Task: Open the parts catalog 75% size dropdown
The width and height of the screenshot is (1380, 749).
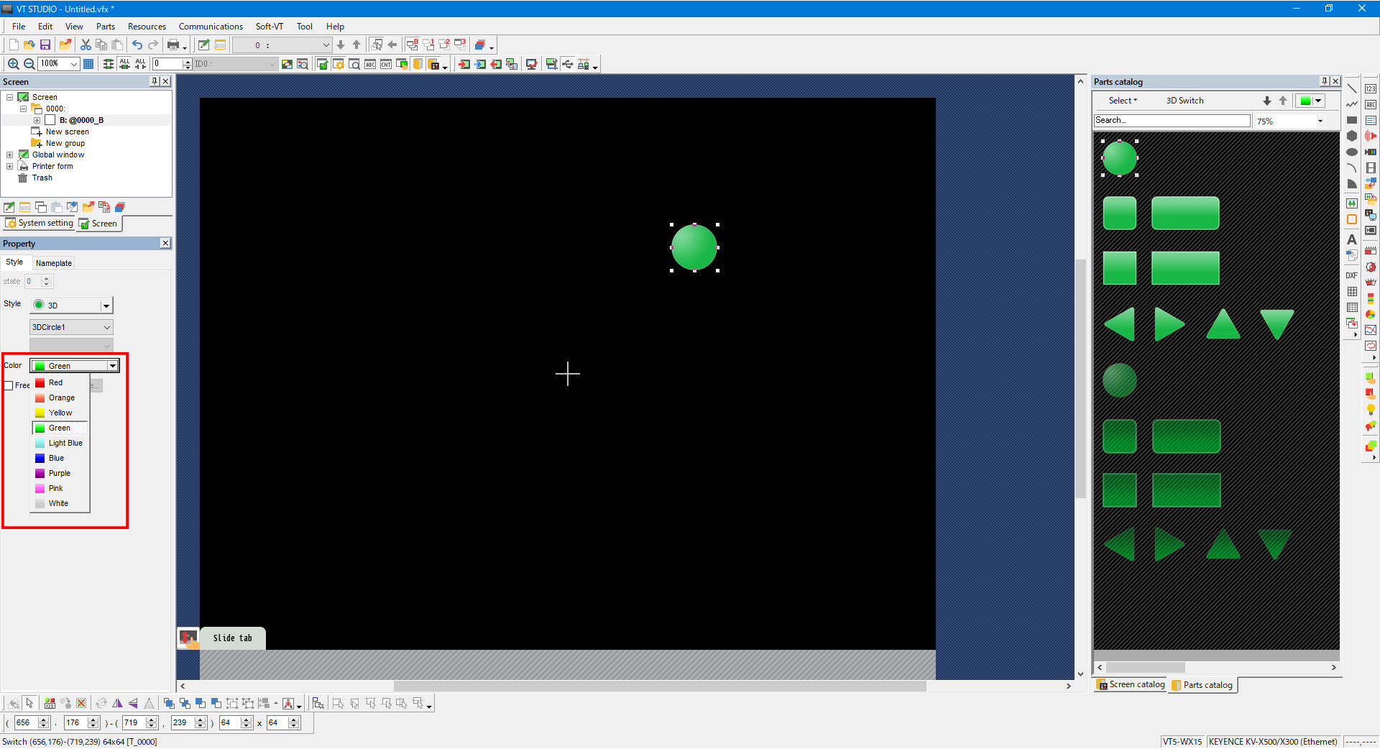Action: point(1320,121)
